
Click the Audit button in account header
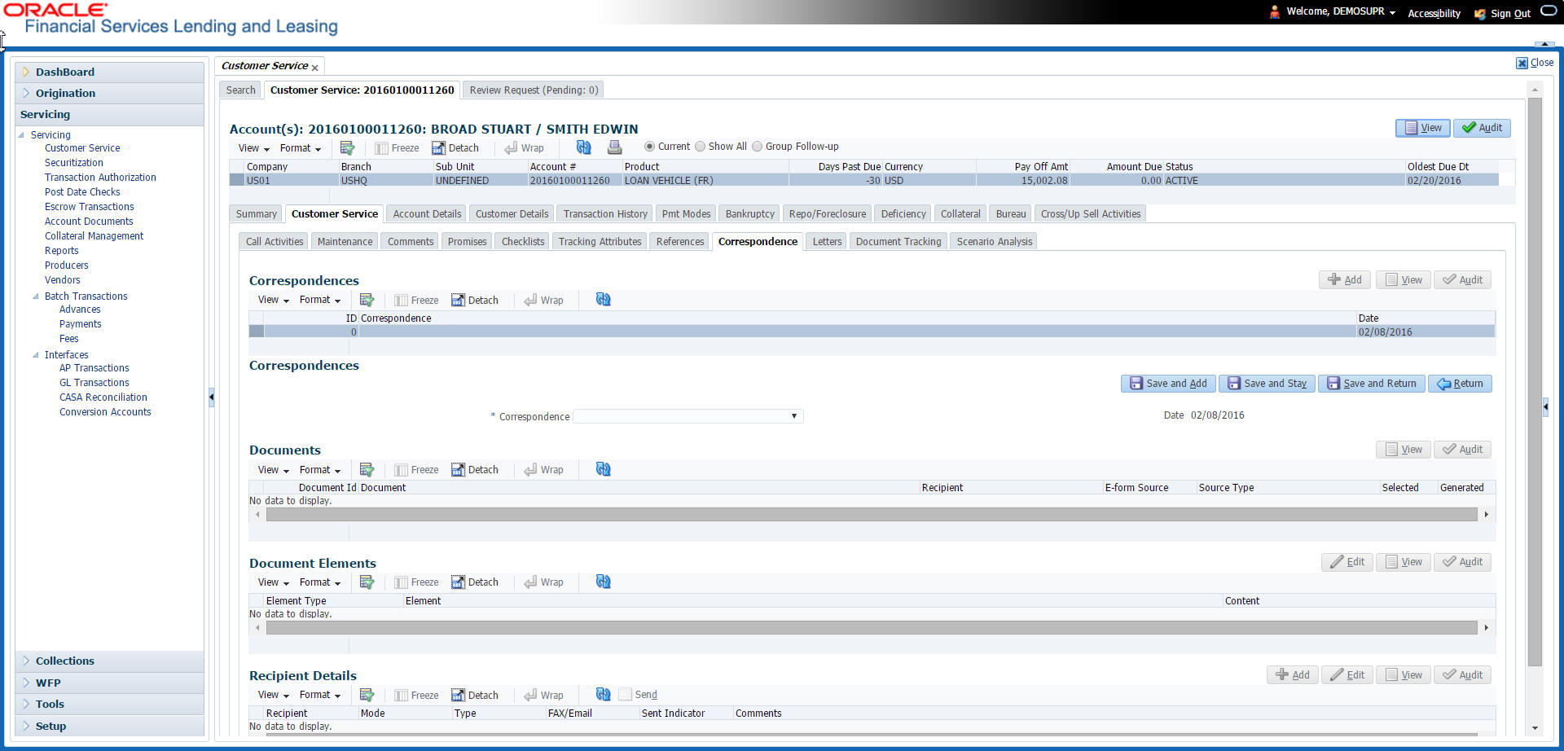point(1482,128)
